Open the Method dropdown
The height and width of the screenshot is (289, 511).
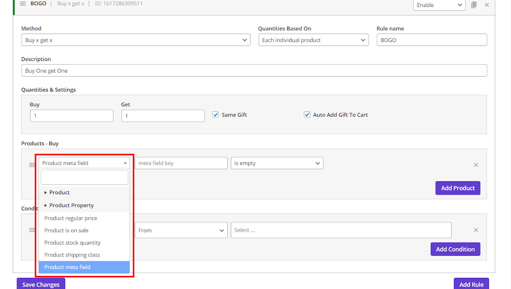tap(135, 40)
